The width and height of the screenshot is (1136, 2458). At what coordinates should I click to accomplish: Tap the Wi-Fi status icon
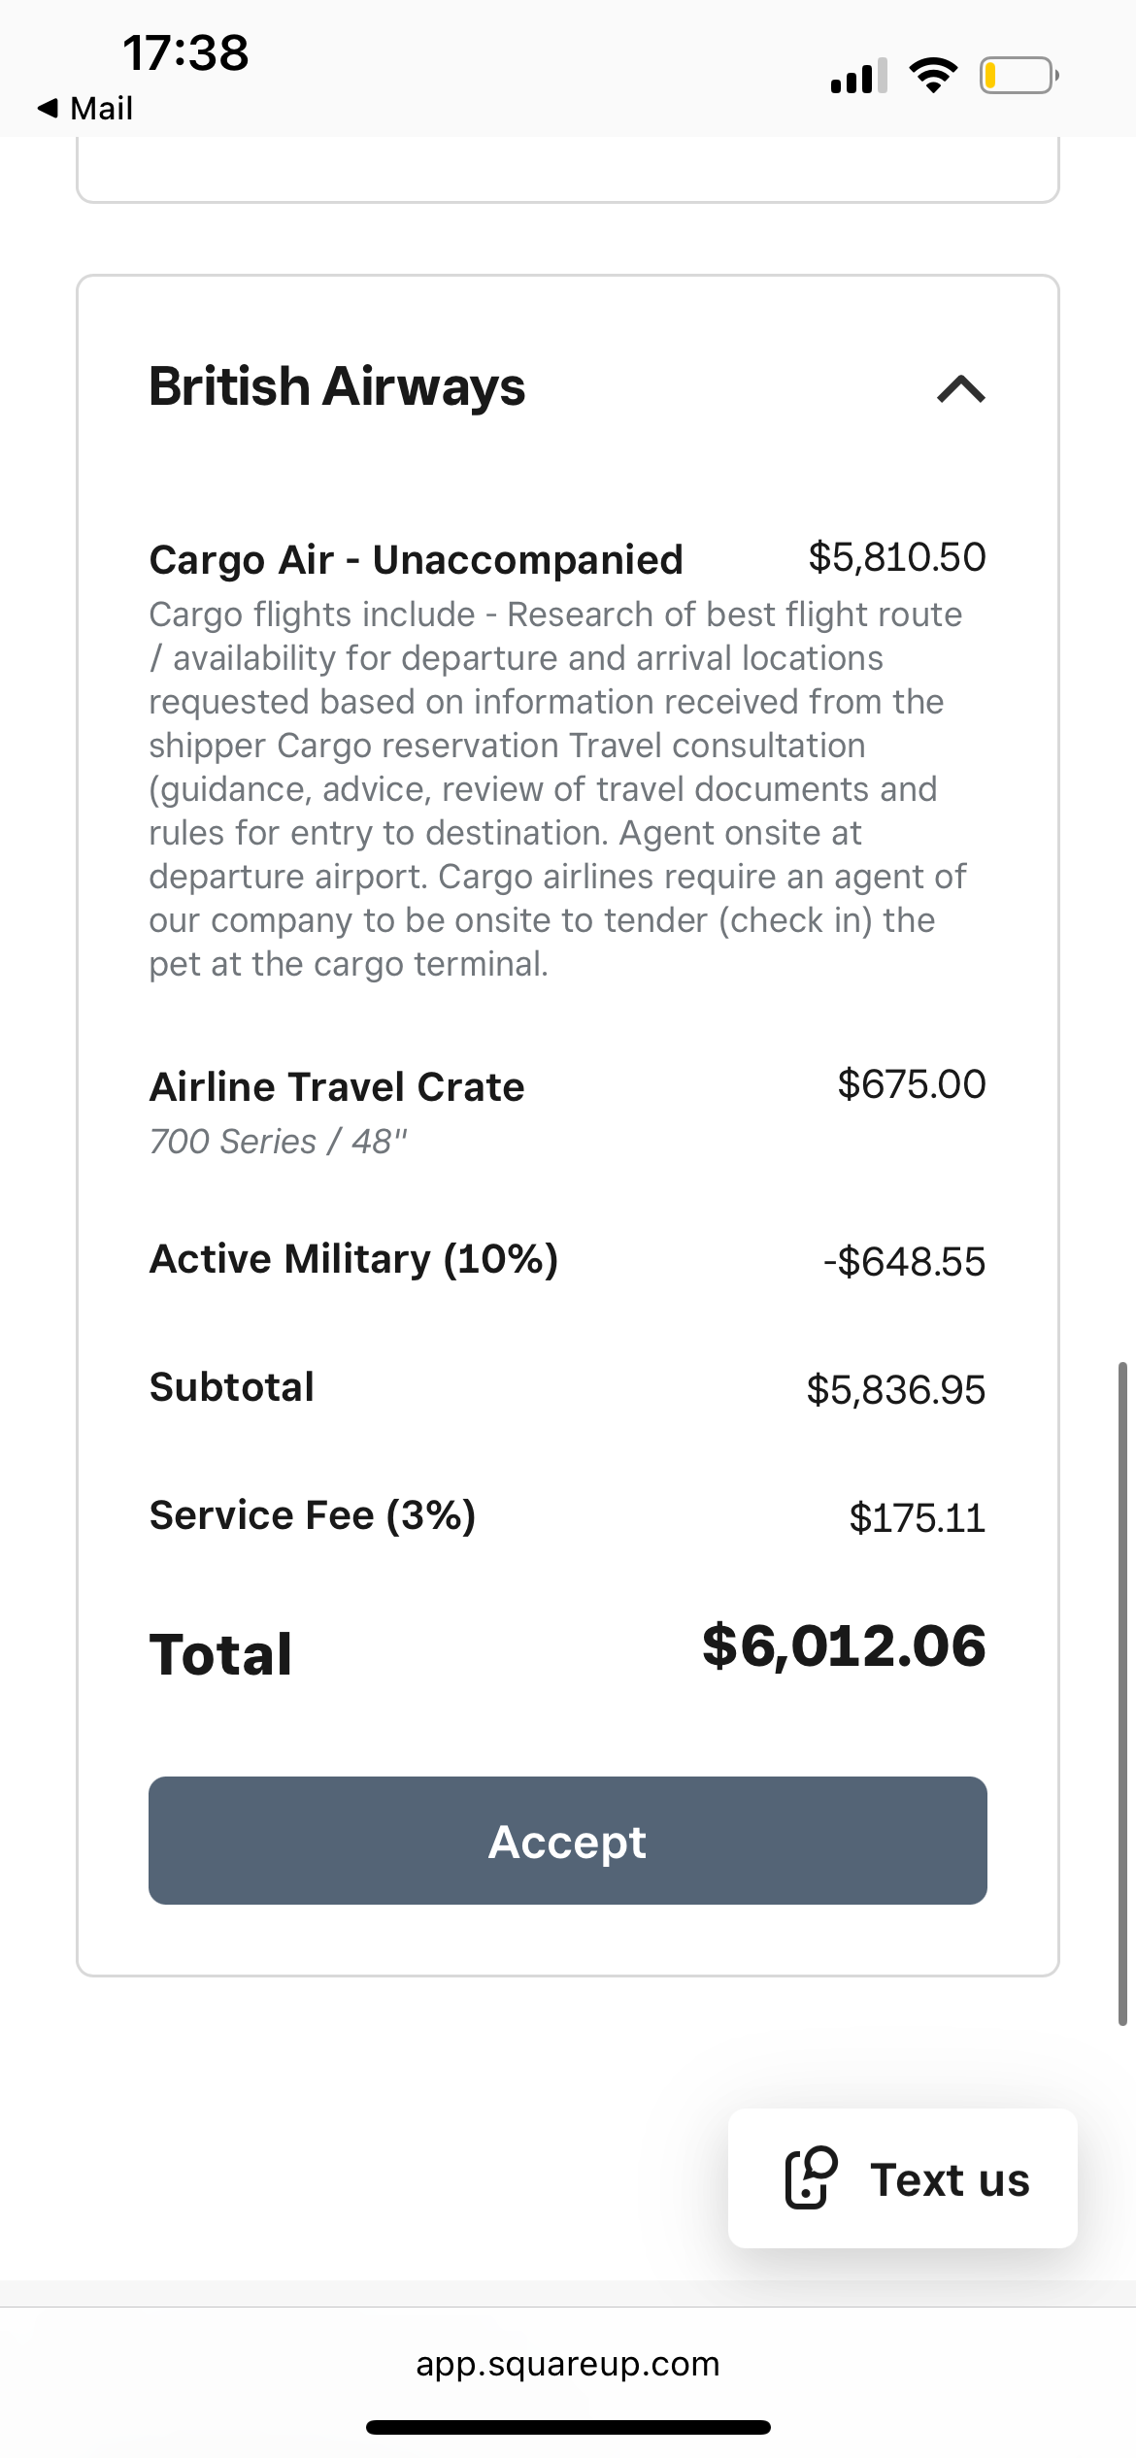pos(933,76)
